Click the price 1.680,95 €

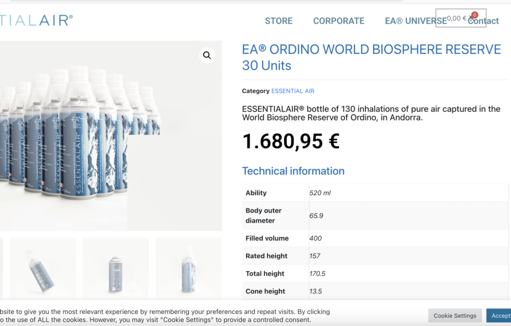click(291, 141)
